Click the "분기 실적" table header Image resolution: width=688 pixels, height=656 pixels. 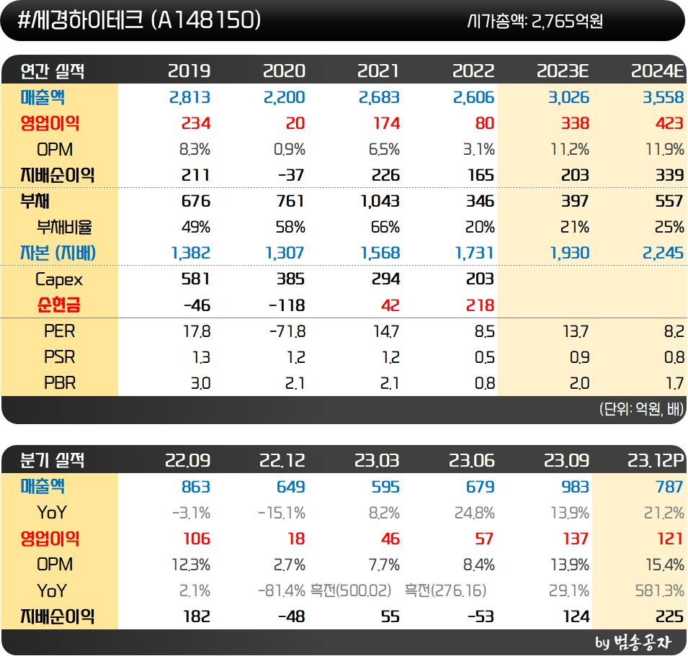pyautogui.click(x=52, y=460)
